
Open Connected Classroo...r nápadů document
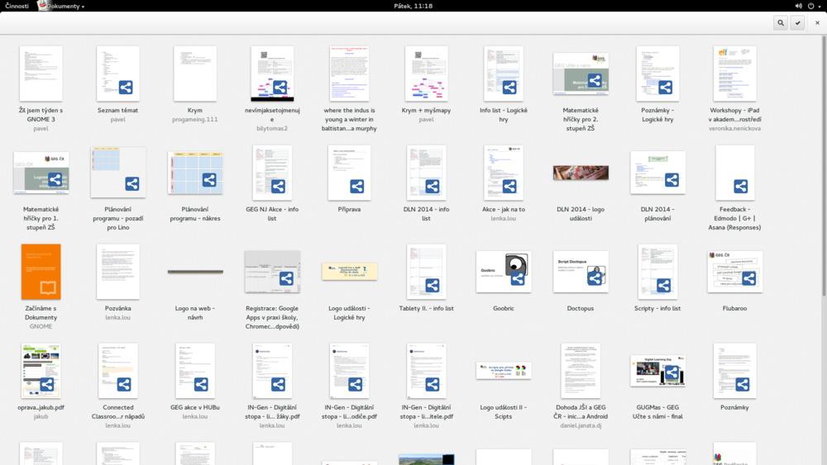coord(118,371)
